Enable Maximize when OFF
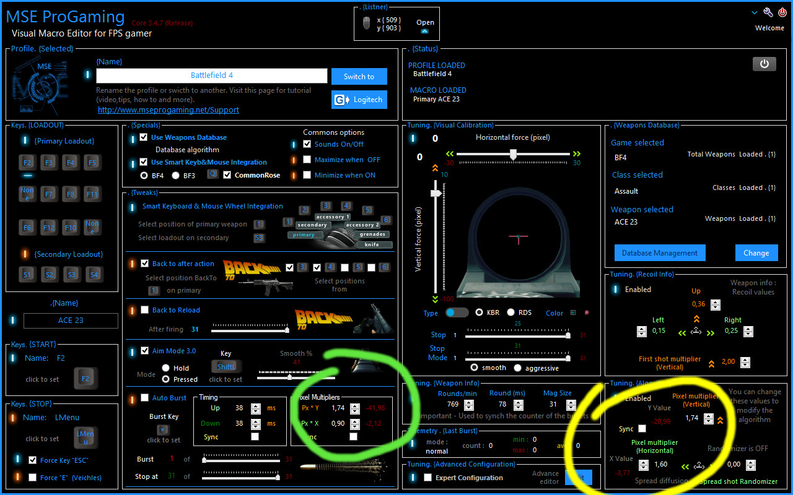793x495 pixels. click(307, 160)
